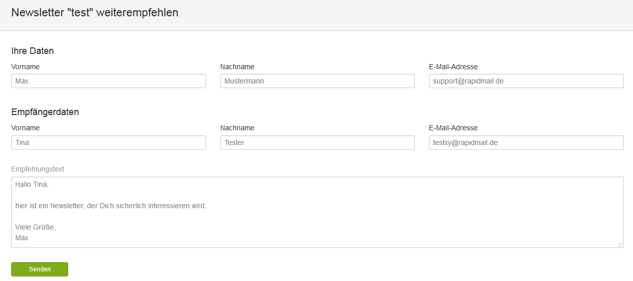
Task: Place cursor on the "Viele Grüße," line
Action: 36,227
